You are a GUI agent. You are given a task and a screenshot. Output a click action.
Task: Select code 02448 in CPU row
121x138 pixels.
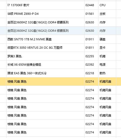tap(91, 5)
